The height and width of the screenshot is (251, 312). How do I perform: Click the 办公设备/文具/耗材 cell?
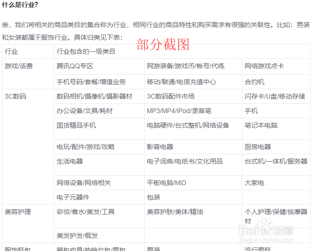[99, 111]
